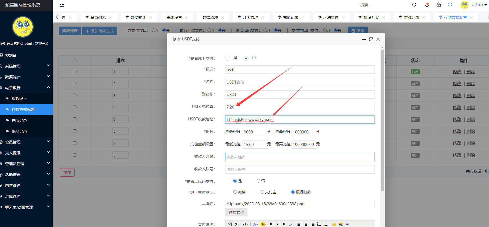Click the lock screen icon

coord(439,5)
